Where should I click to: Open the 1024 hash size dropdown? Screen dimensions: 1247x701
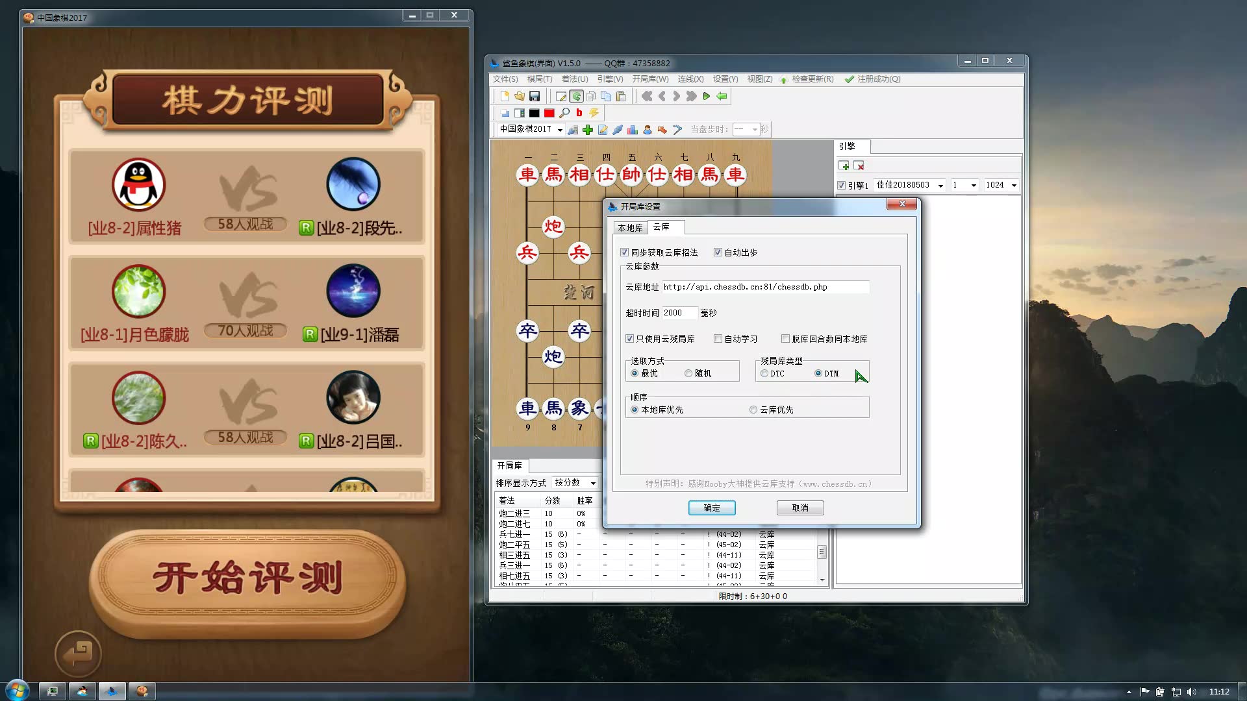pos(1013,186)
